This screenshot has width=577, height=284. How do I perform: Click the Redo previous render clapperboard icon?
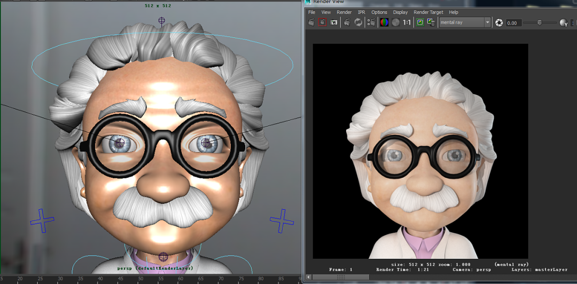pos(311,22)
